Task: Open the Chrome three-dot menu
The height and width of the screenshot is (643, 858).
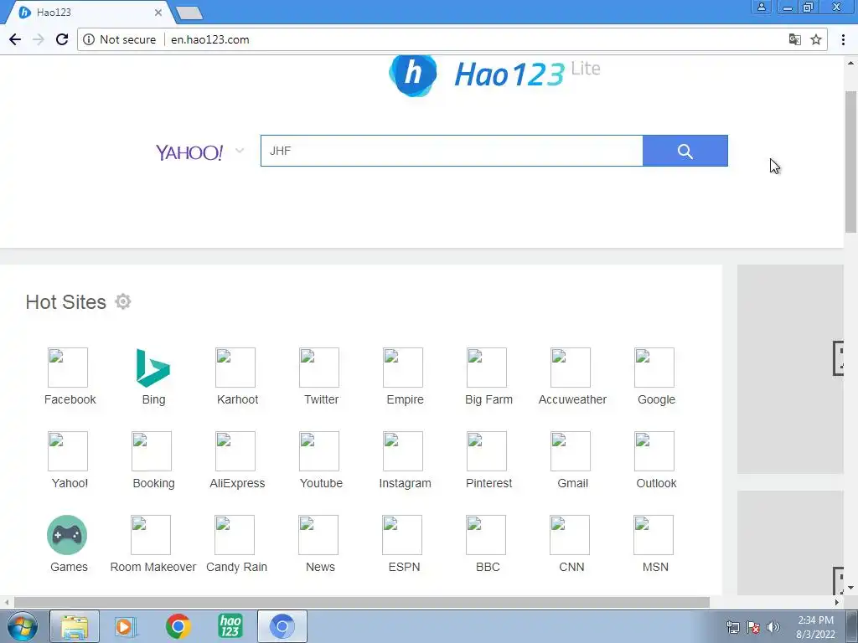Action: (x=843, y=39)
